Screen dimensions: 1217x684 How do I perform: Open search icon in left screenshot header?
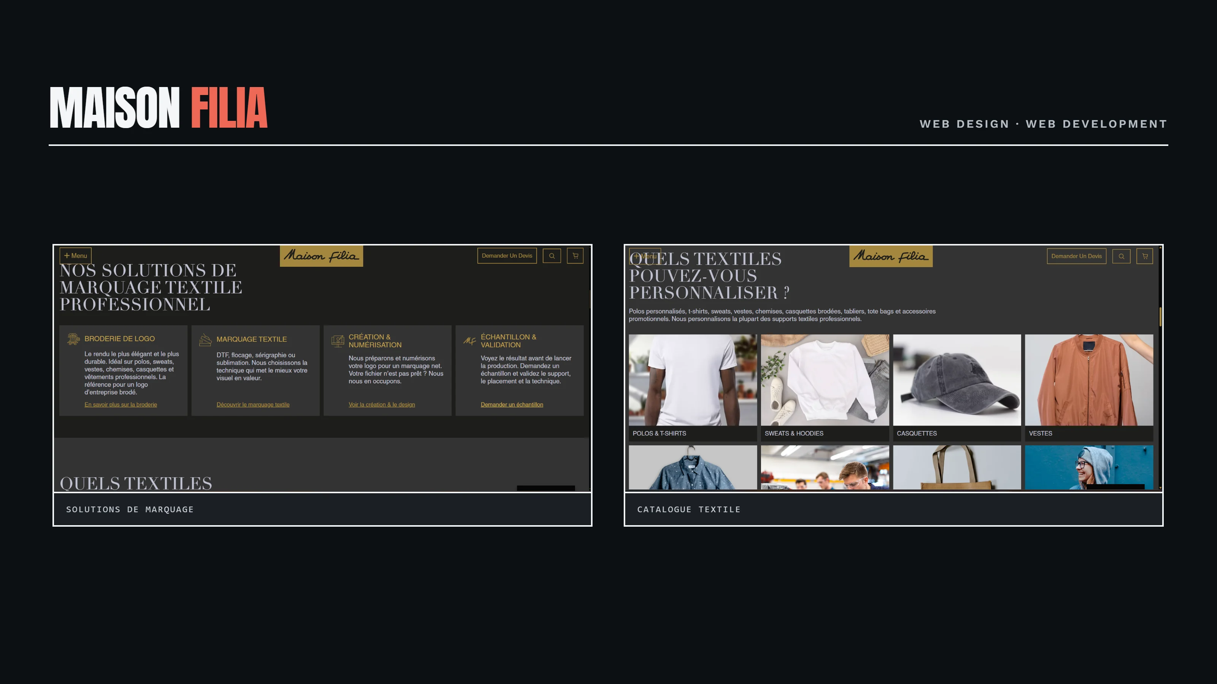click(552, 255)
